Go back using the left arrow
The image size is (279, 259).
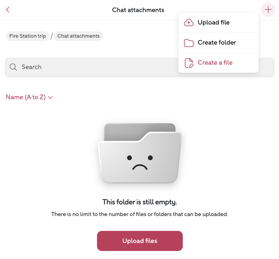tap(8, 10)
